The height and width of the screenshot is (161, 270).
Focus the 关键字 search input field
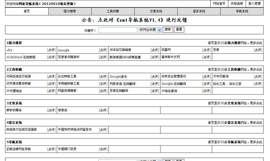pos(118,30)
